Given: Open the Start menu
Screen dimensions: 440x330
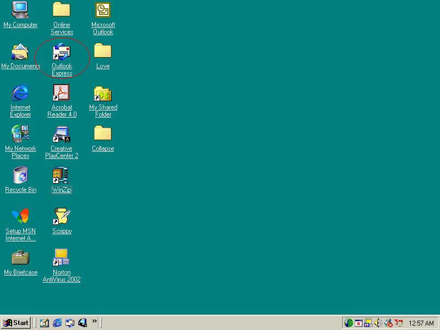Looking at the screenshot, I should [16, 323].
